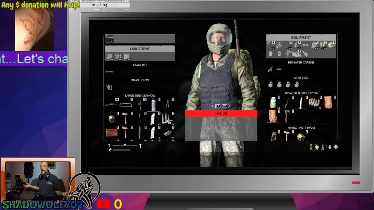This screenshot has height=210, width=374.
Task: Select the pill bottle in Bomber Jacket
Action: [x=273, y=103]
